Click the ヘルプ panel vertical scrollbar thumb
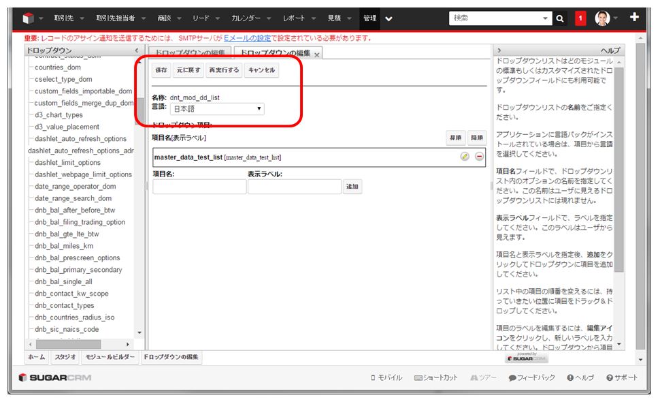 [618, 170]
